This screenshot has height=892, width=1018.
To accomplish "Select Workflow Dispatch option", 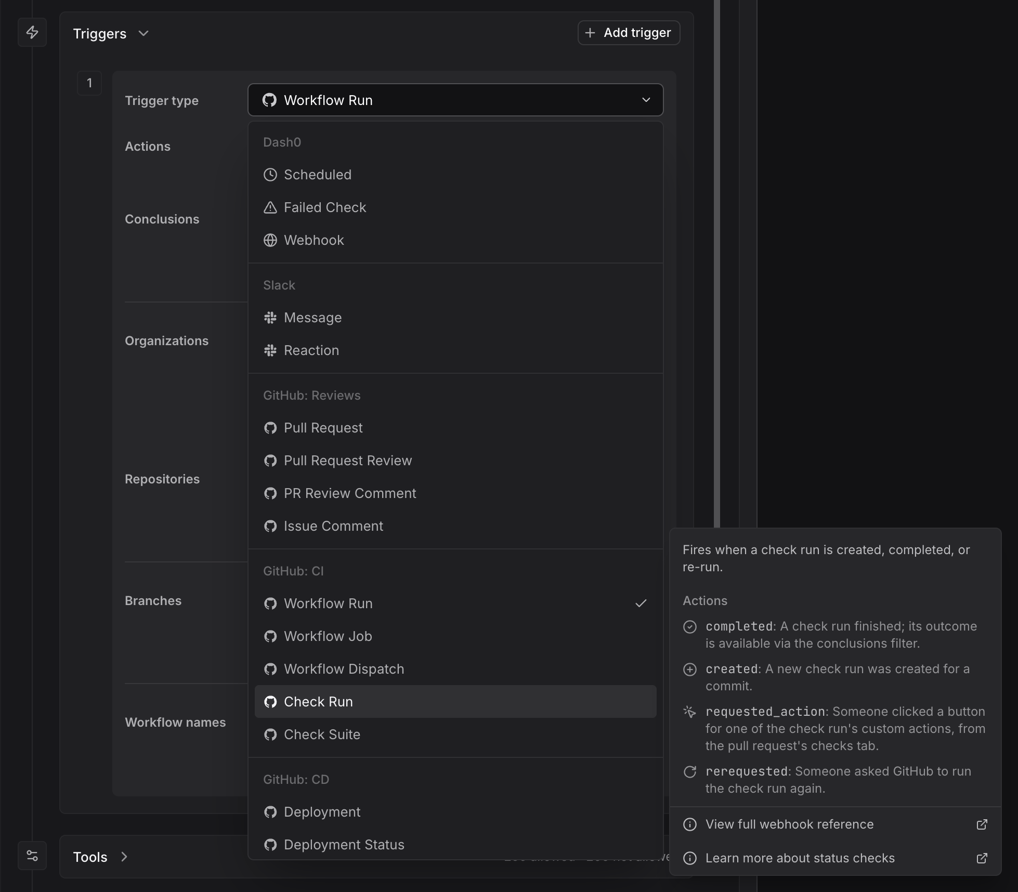I will 455,669.
